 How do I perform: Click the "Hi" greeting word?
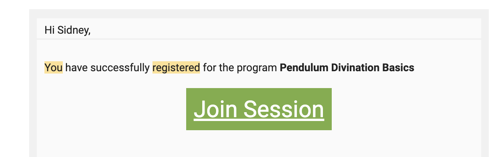point(49,30)
